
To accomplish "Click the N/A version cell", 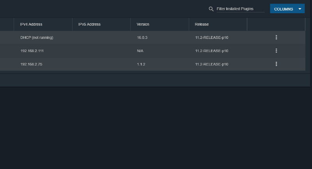I will [140, 51].
